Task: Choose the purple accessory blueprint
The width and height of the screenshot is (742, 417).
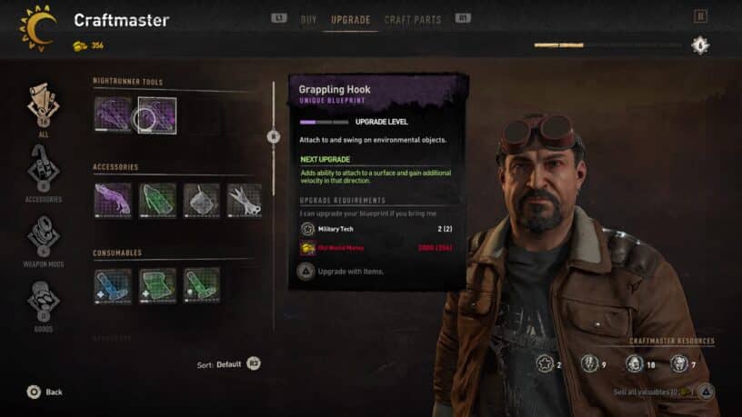Action: pos(113,201)
